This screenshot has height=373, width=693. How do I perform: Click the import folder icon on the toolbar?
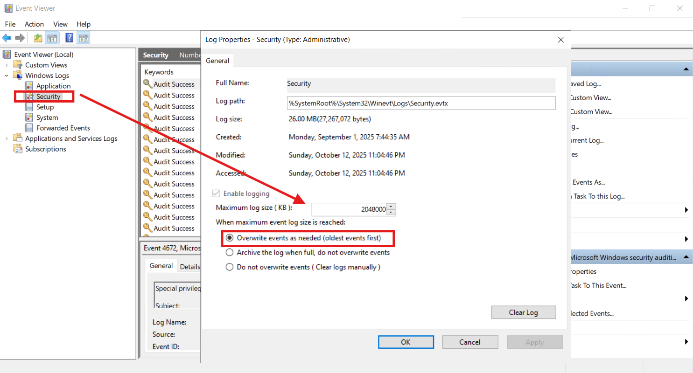(x=38, y=38)
